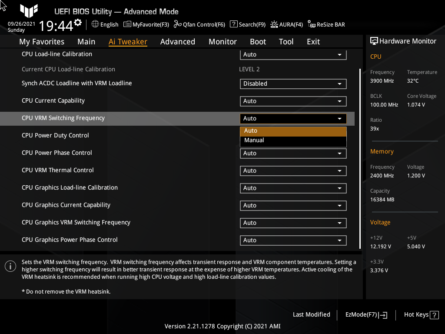Click the info icon beside the help text
445x334 pixels.
coord(10,266)
